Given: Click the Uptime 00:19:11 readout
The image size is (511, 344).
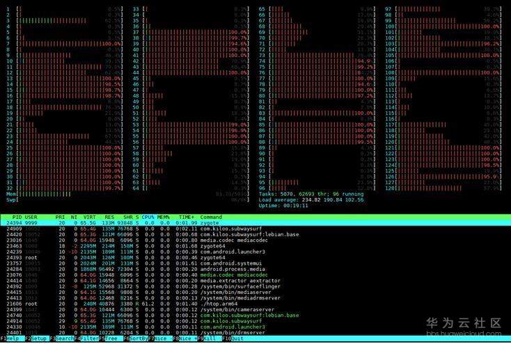Looking at the screenshot, I should click(x=283, y=206).
